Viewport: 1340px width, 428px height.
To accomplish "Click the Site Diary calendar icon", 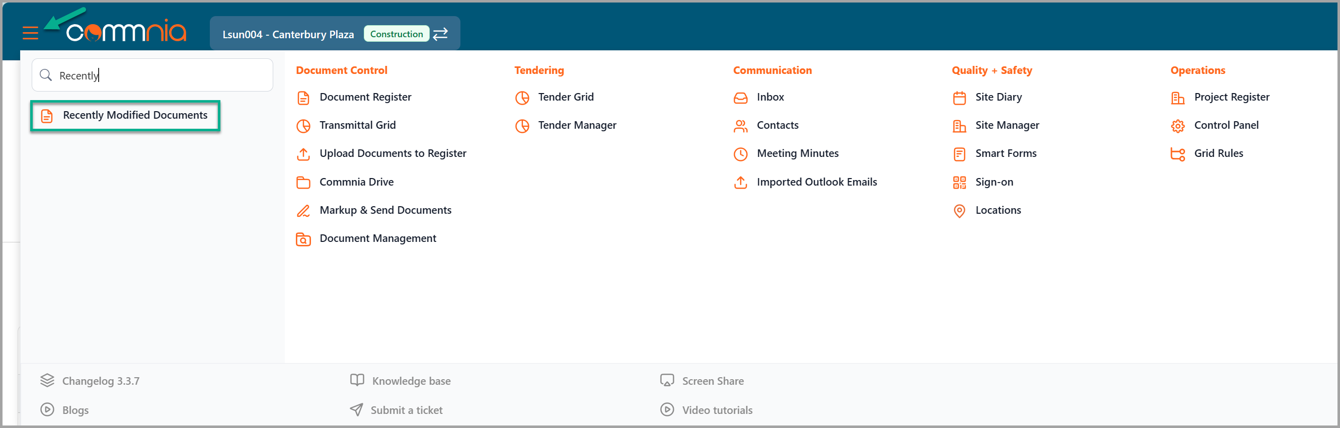I will [x=959, y=97].
